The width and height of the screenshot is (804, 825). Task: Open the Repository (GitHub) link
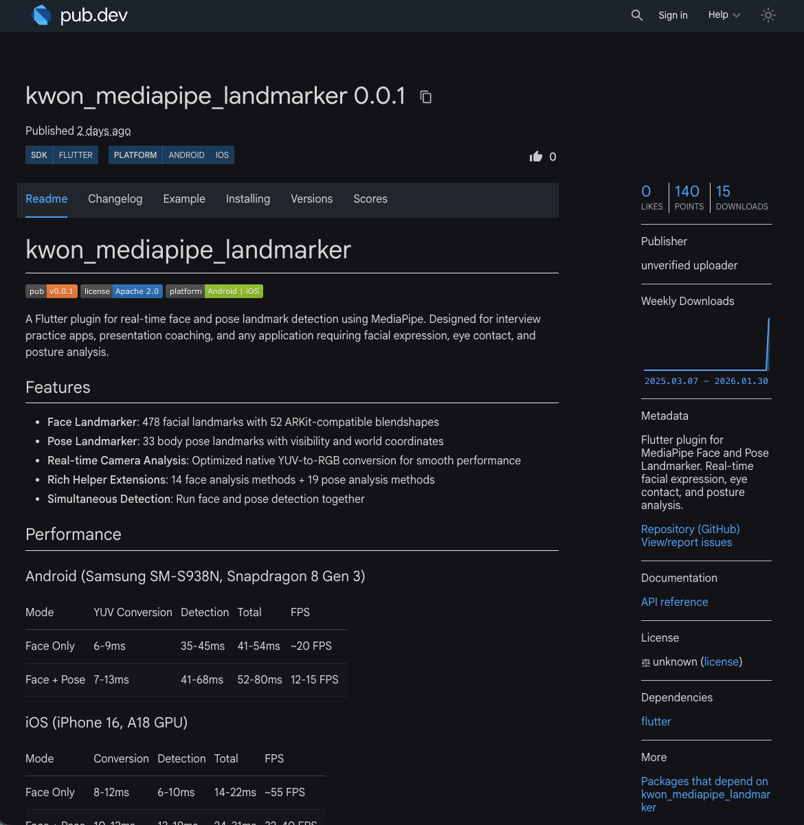[691, 529]
